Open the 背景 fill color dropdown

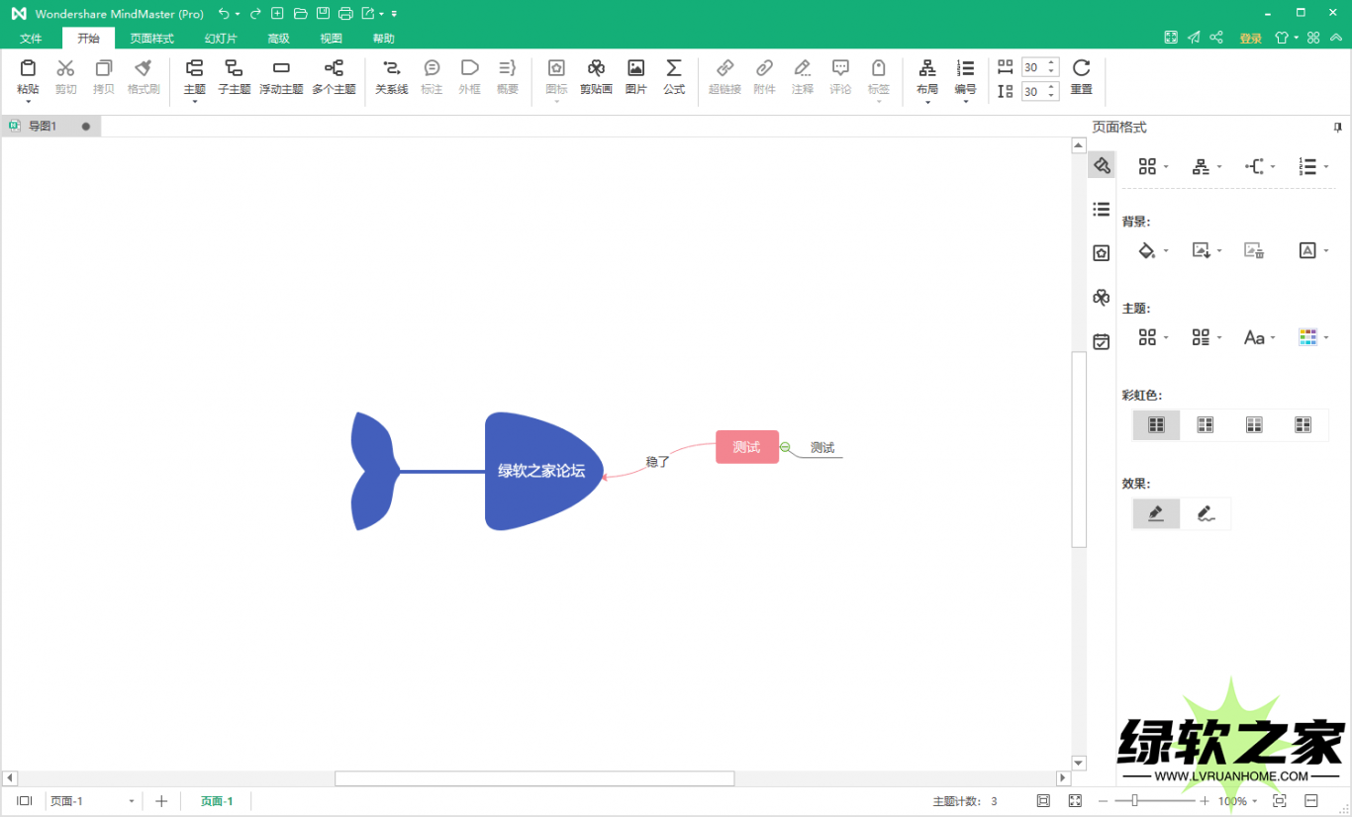coord(1153,251)
